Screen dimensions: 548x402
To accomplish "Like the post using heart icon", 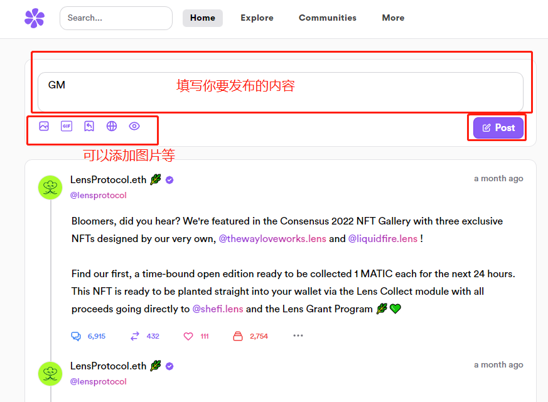I will (188, 336).
